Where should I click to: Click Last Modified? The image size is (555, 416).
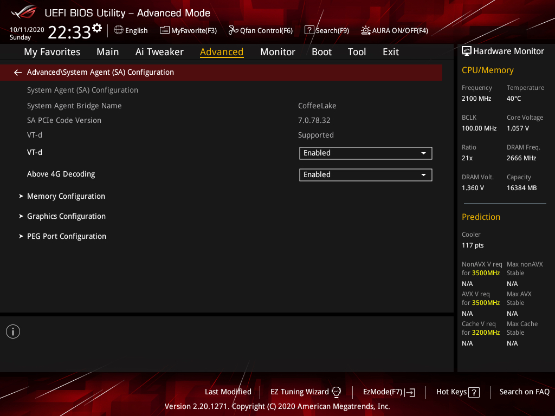click(228, 392)
